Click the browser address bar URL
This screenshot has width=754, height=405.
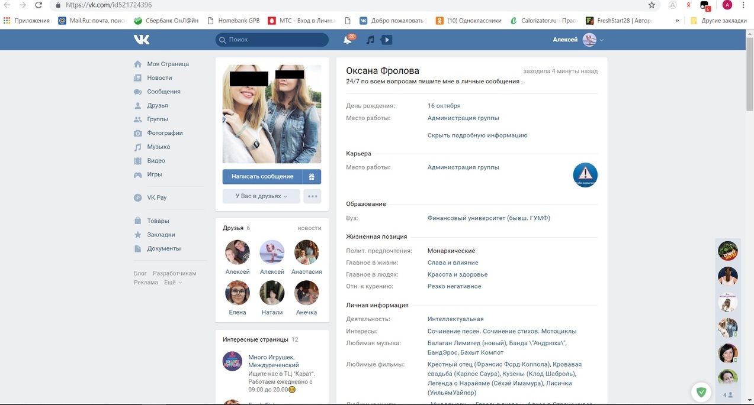point(108,5)
